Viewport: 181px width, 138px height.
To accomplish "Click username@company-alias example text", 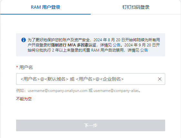I will 116,91.
